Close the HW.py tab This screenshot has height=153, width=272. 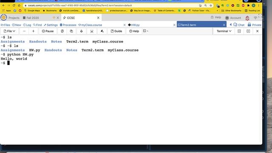174,25
